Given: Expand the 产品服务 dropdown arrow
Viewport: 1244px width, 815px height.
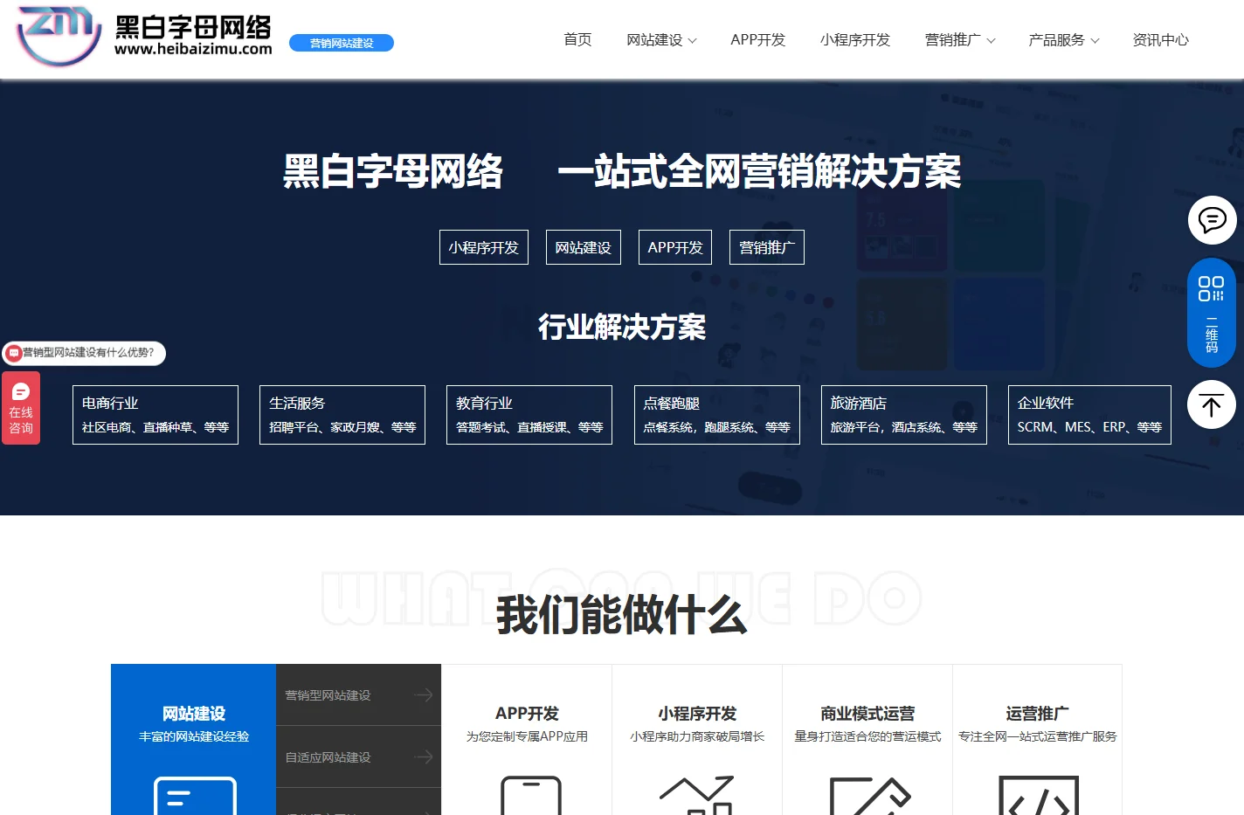Looking at the screenshot, I should point(1095,41).
